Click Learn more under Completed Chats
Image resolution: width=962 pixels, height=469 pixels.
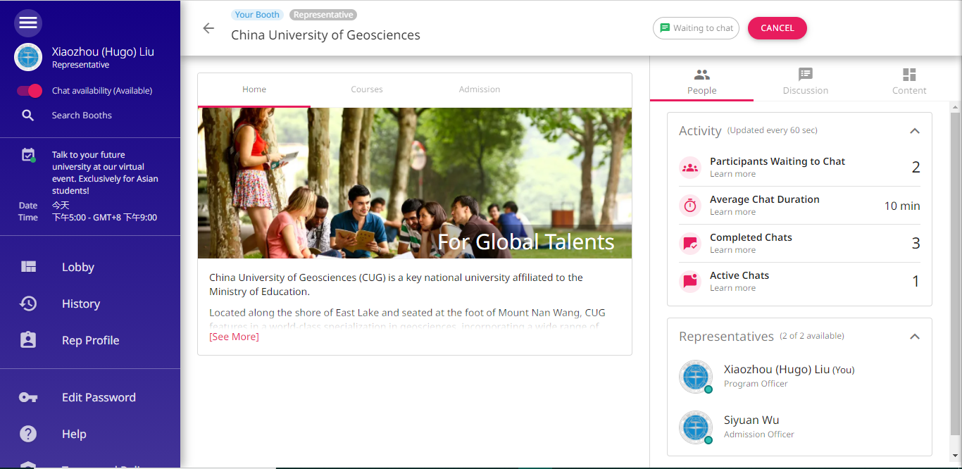(x=732, y=250)
